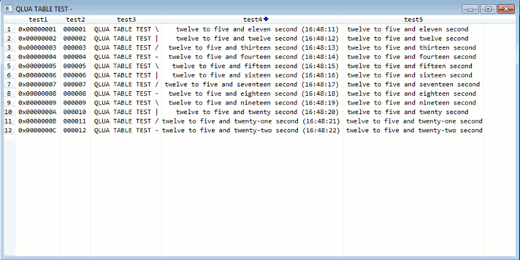
Task: Click test4 cell with time (16:48:21)
Action: tap(252, 121)
